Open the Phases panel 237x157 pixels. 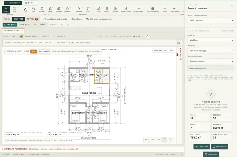click(x=115, y=10)
